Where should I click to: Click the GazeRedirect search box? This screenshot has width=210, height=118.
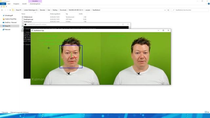[x=190, y=10]
